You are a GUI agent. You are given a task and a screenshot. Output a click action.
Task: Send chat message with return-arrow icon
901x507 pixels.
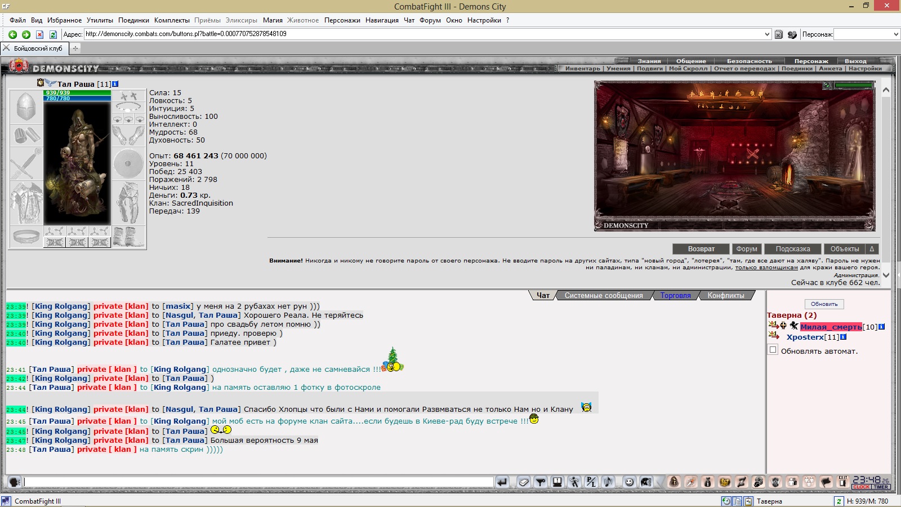coord(502,482)
